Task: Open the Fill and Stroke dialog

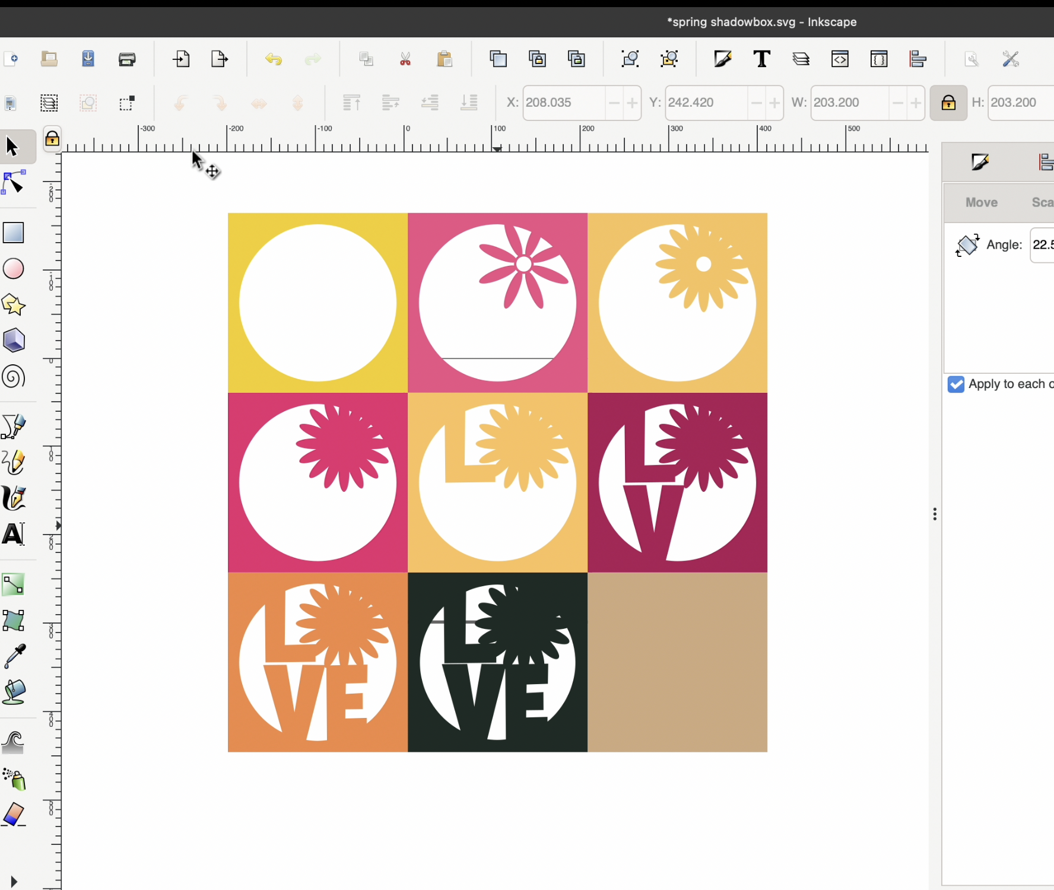Action: point(723,59)
